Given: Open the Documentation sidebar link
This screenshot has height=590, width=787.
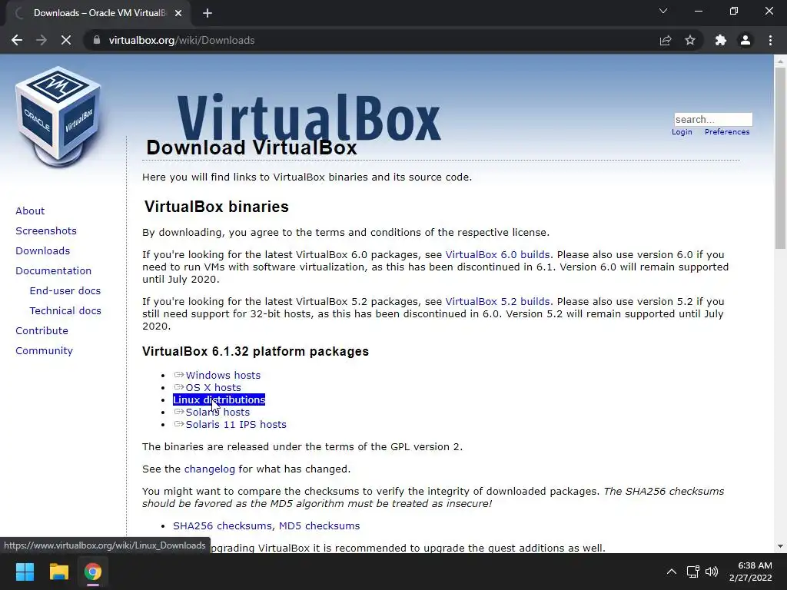Looking at the screenshot, I should [53, 271].
